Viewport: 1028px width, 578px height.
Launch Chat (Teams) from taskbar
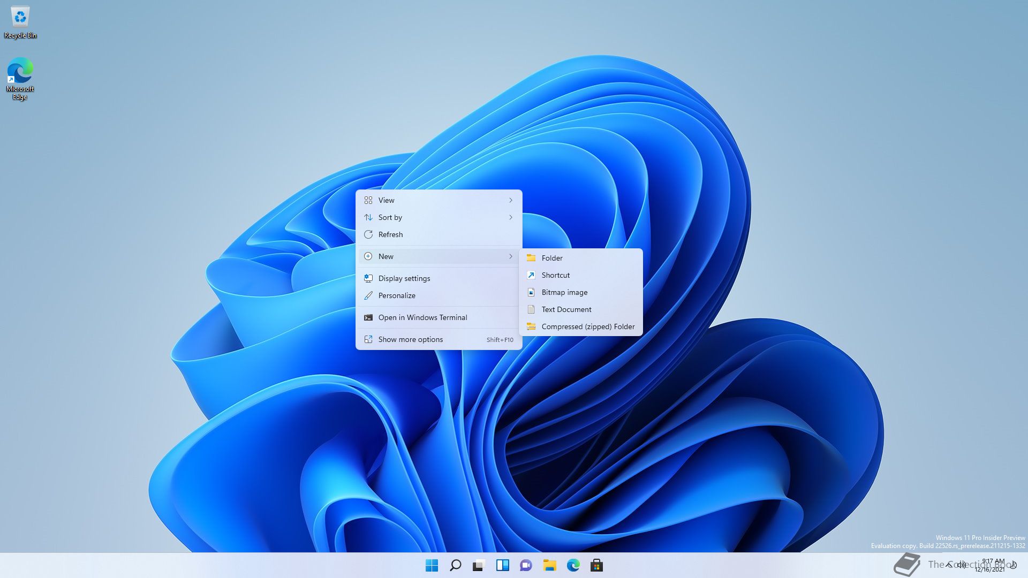526,565
